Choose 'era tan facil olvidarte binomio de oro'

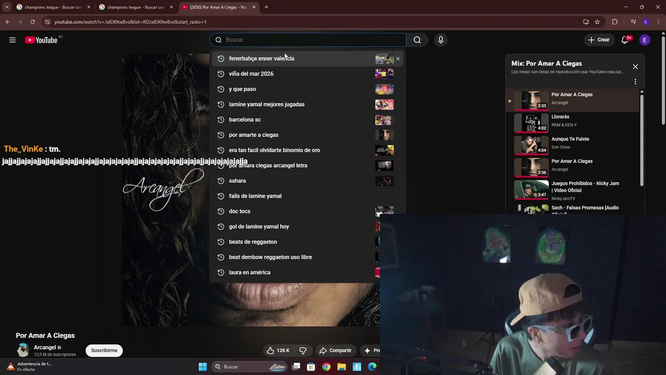coord(307,150)
